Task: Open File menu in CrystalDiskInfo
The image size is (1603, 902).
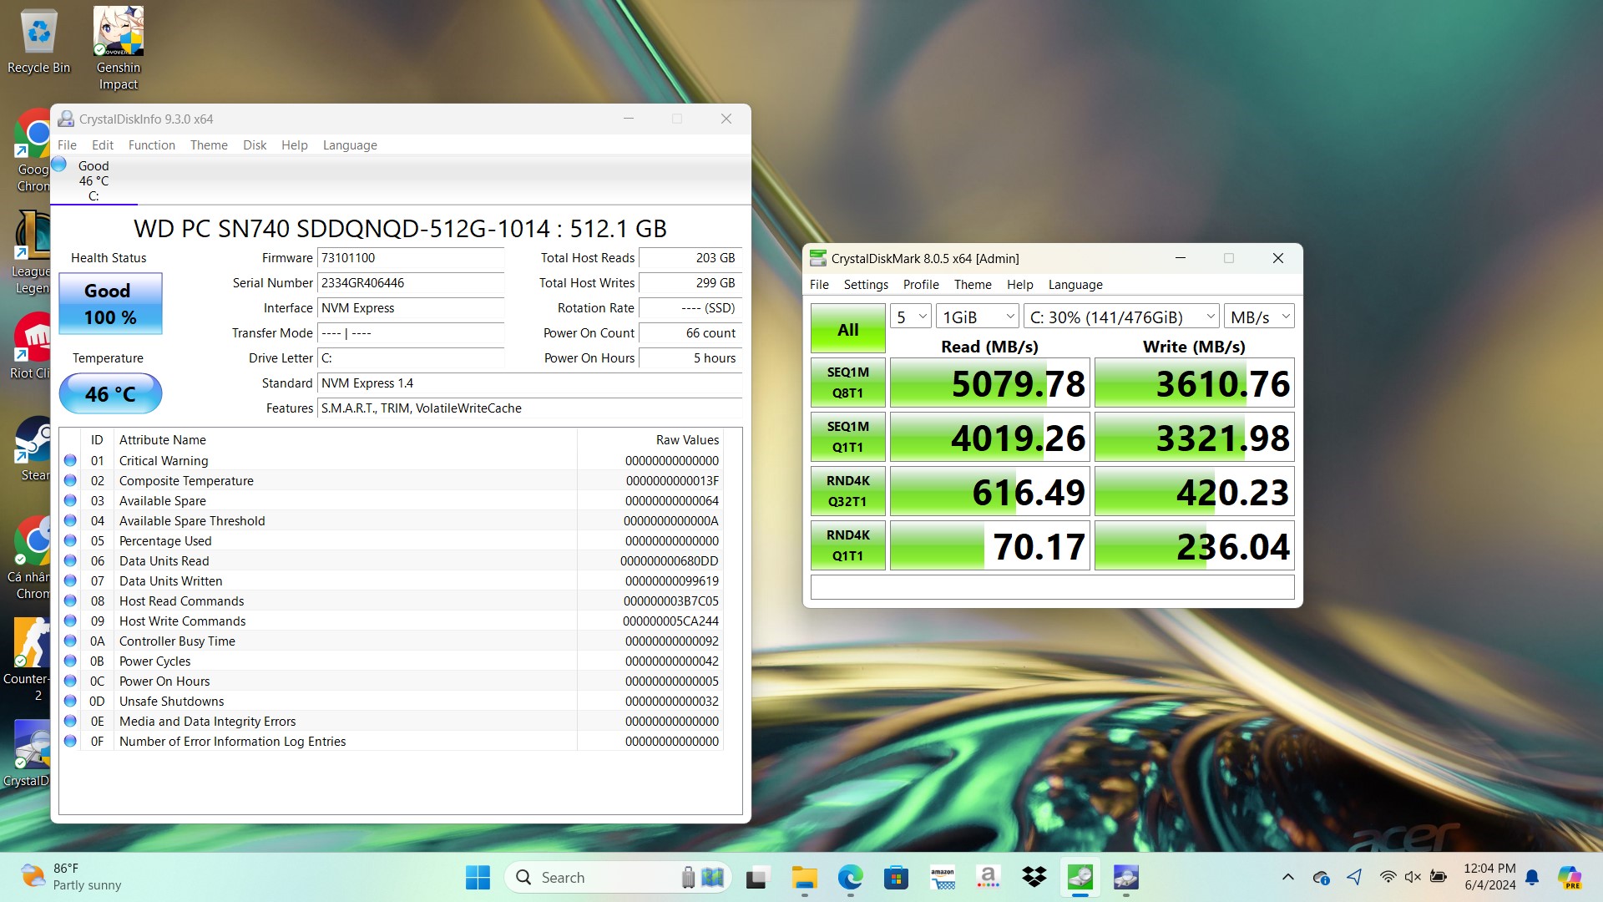Action: (x=67, y=144)
